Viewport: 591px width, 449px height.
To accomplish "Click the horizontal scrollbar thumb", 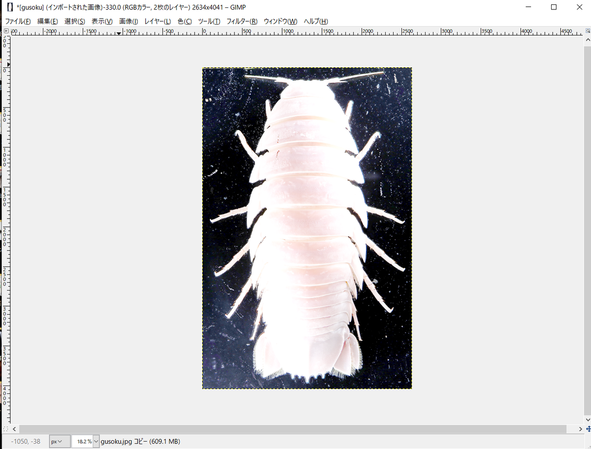I will tap(293, 429).
